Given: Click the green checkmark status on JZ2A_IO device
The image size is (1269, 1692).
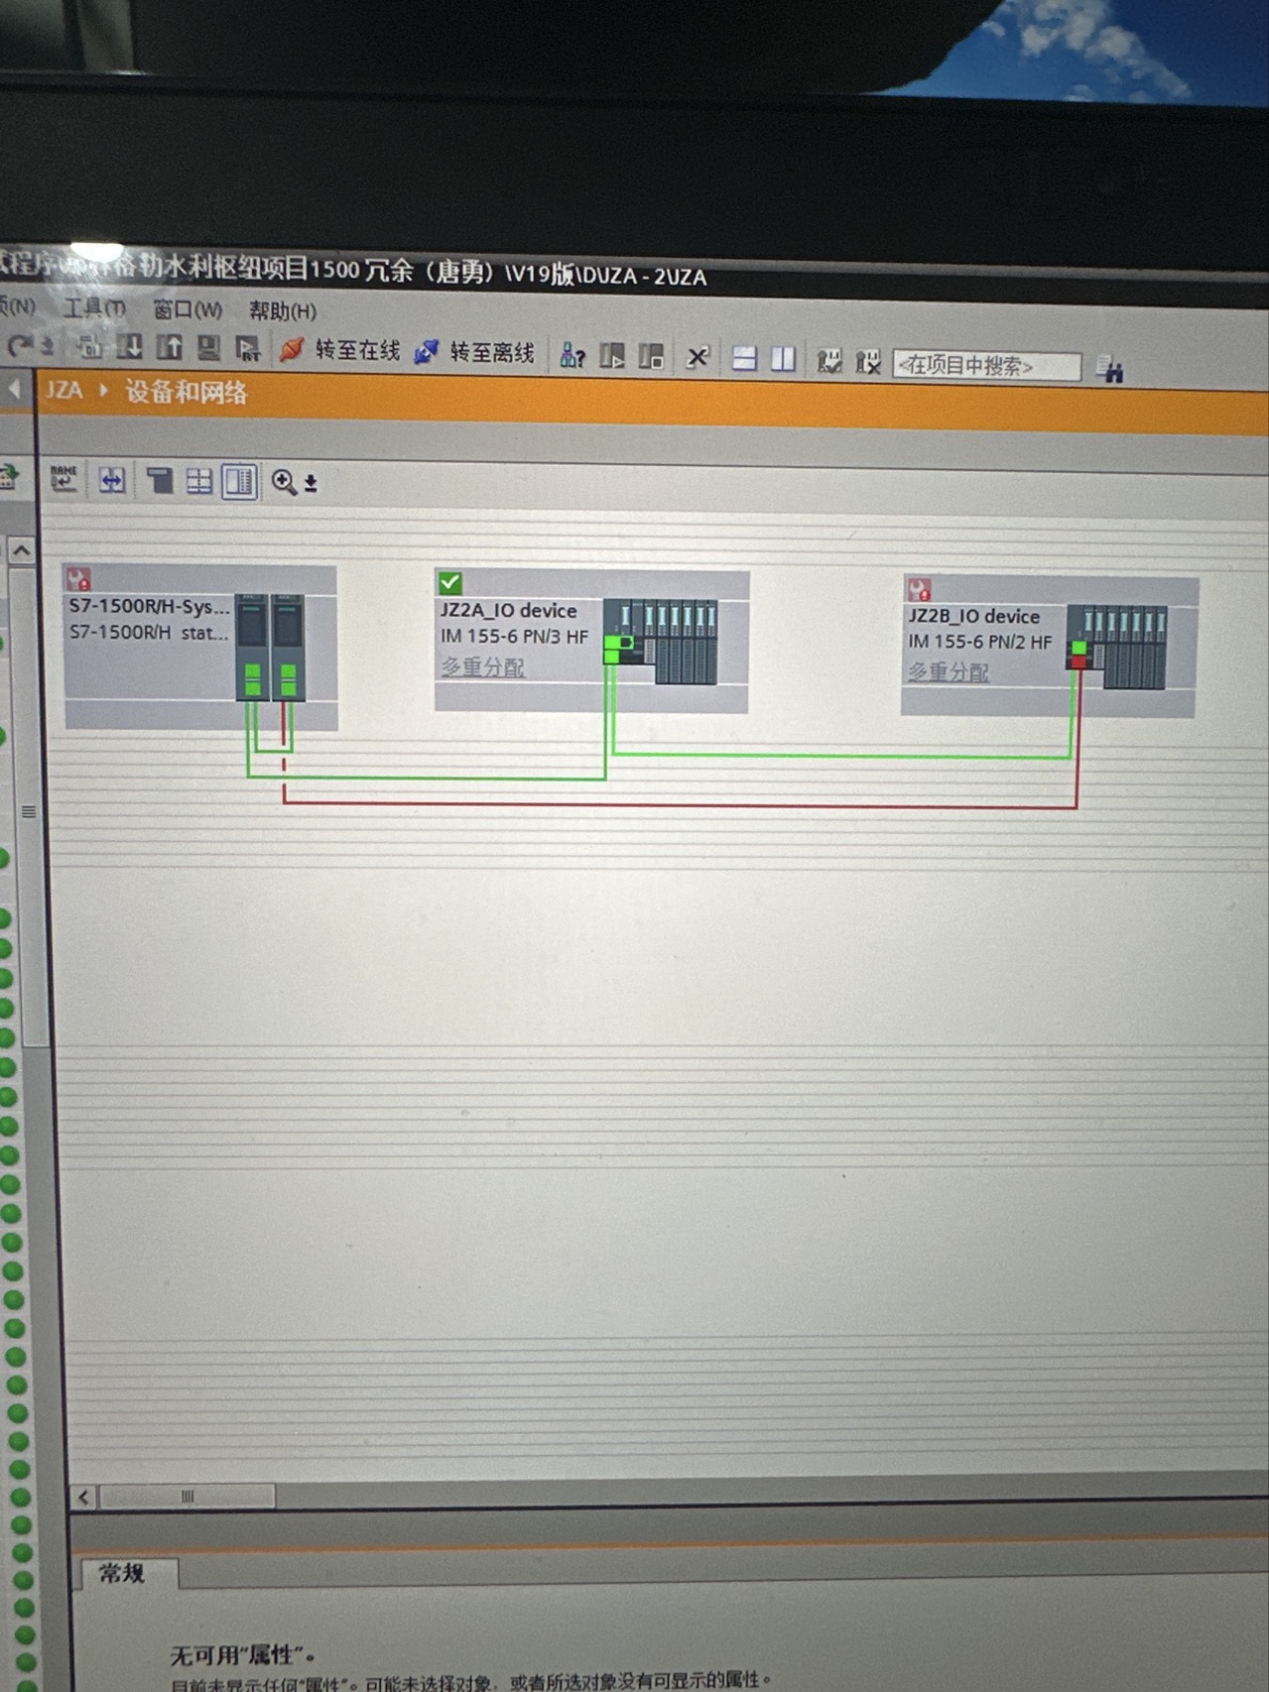Looking at the screenshot, I should coord(450,582).
